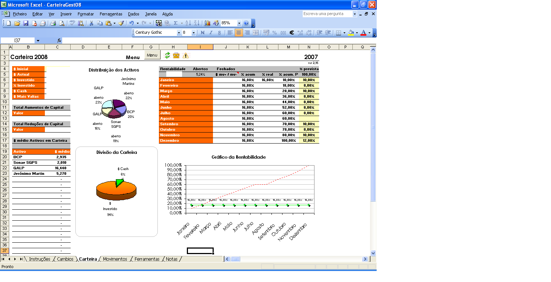Click the vertical scrollbar down arrow
The height and width of the screenshot is (282, 551).
(373, 253)
